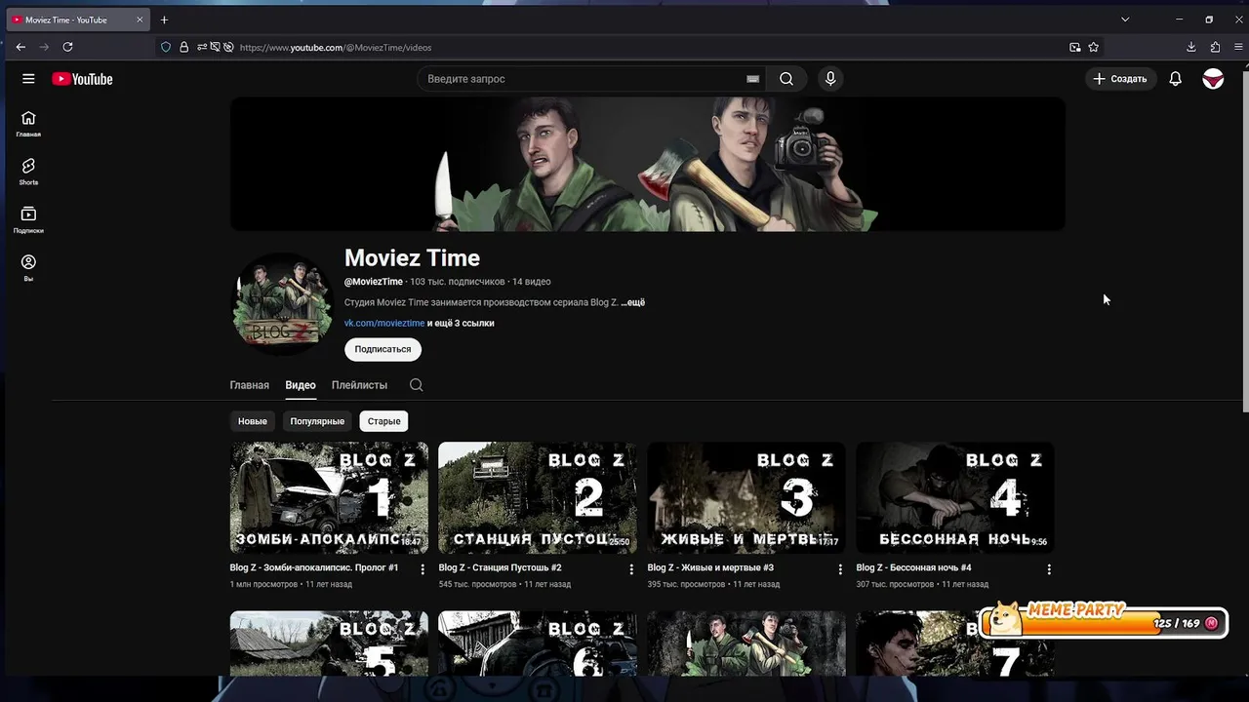Click the browser address bar URL
This screenshot has width=1249, height=702.
(x=336, y=47)
